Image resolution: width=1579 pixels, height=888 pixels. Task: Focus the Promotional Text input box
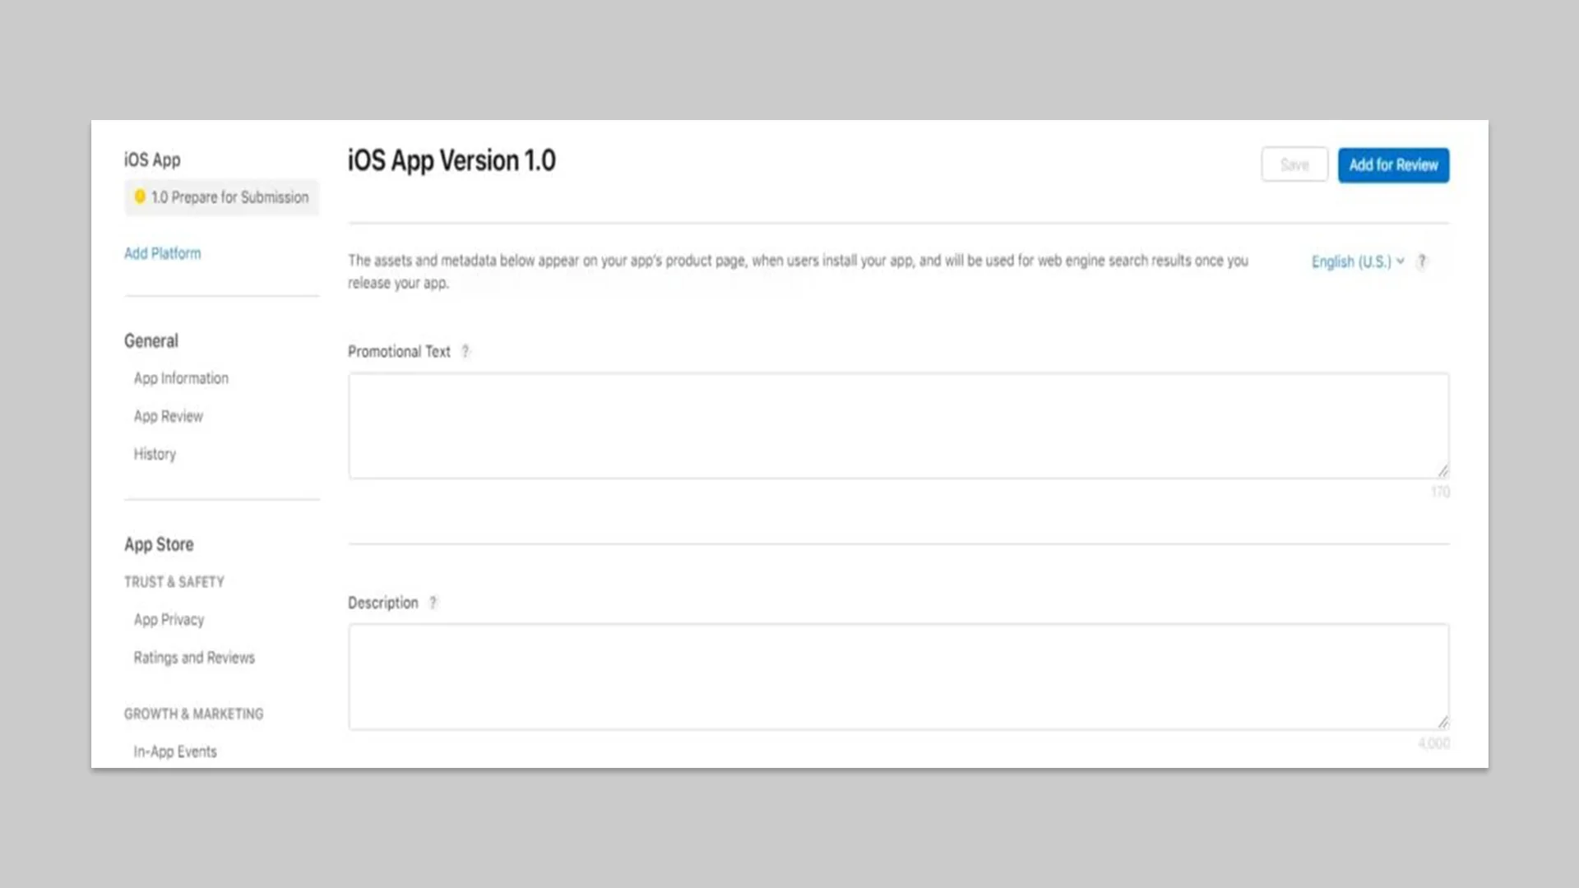pos(898,426)
